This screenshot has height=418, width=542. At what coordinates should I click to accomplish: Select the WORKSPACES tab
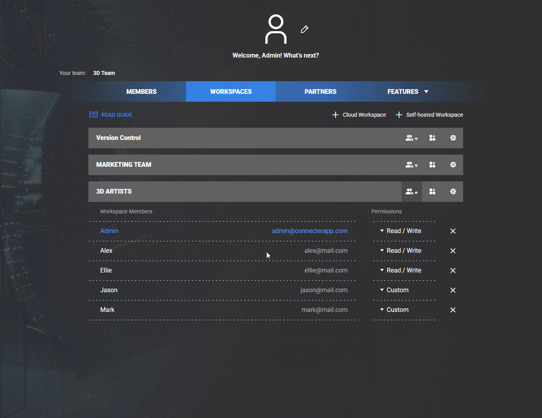(231, 91)
